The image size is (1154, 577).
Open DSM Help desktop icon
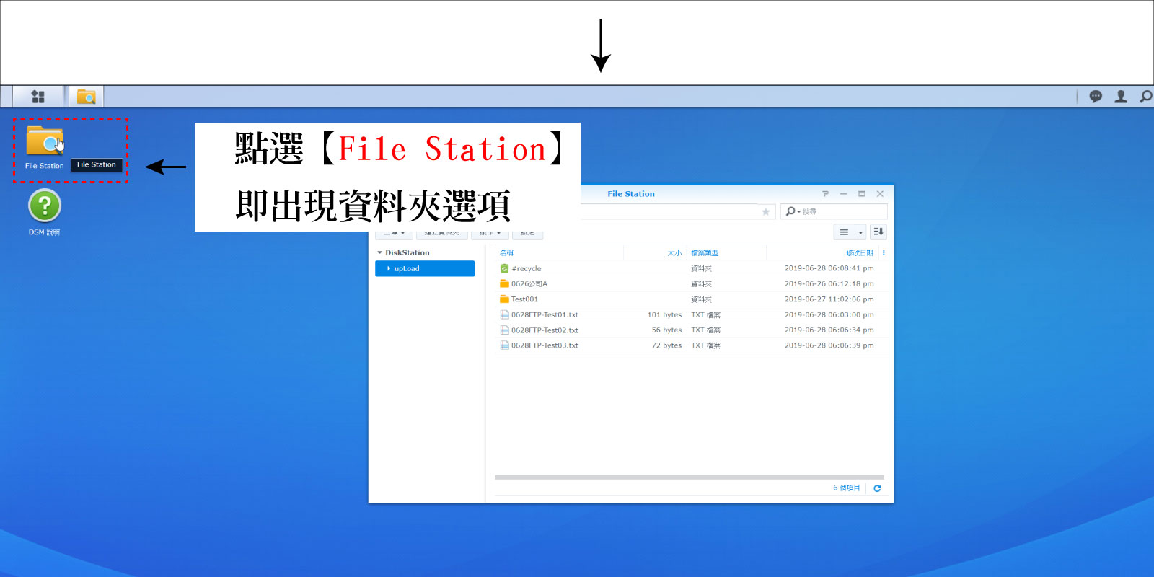[x=45, y=206]
